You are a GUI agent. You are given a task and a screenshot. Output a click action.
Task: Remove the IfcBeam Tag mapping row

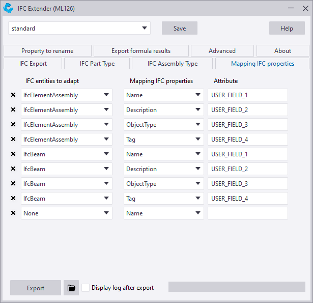[x=13, y=198]
